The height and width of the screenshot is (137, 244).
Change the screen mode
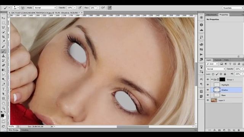(3, 126)
